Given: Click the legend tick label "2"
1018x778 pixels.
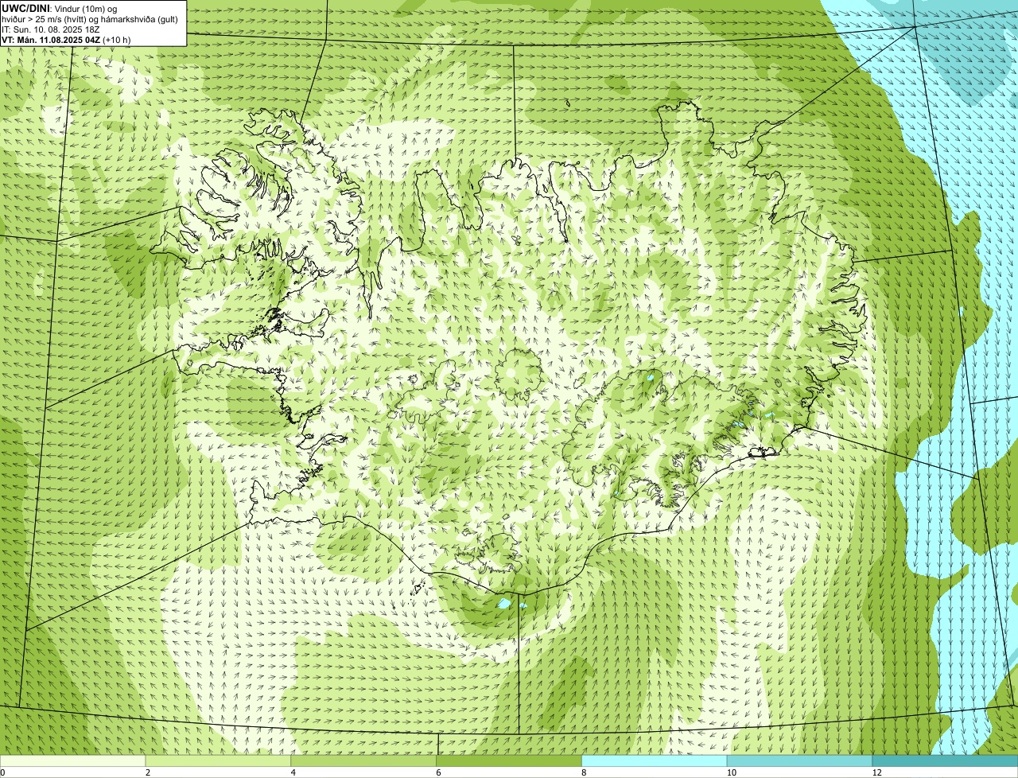Looking at the screenshot, I should [x=148, y=772].
